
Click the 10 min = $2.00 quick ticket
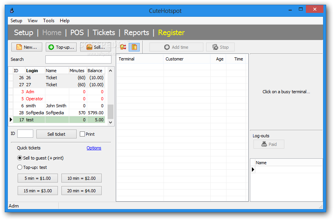82,178
